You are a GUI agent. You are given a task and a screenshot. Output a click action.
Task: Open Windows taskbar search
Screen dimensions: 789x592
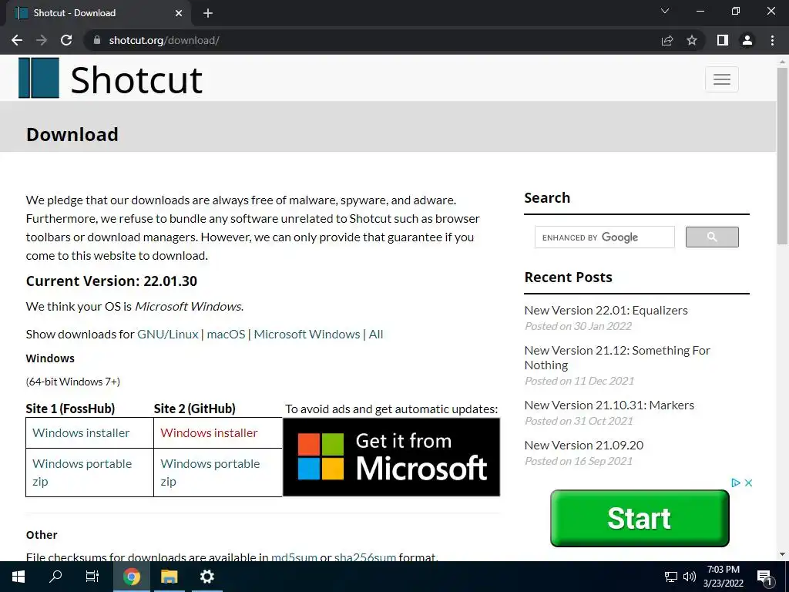pyautogui.click(x=55, y=577)
